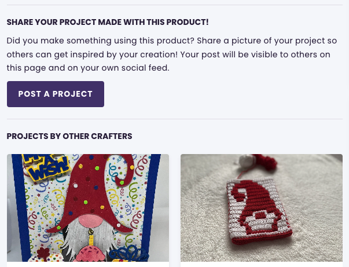Open the birthday gnome card project

click(88, 208)
